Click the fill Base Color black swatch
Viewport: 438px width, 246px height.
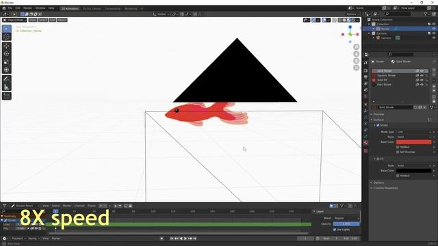[x=413, y=171]
